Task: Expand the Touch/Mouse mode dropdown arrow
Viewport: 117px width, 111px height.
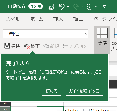Action: click(x=96, y=6)
